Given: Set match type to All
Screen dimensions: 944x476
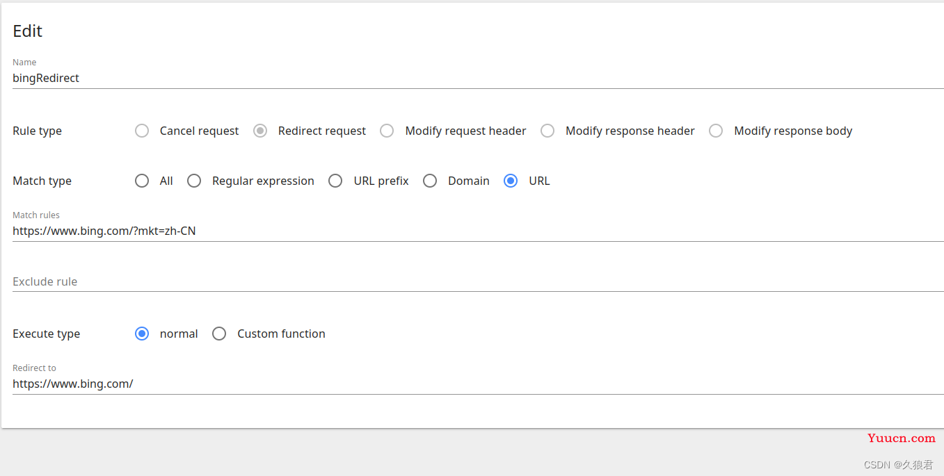Looking at the screenshot, I should [142, 181].
